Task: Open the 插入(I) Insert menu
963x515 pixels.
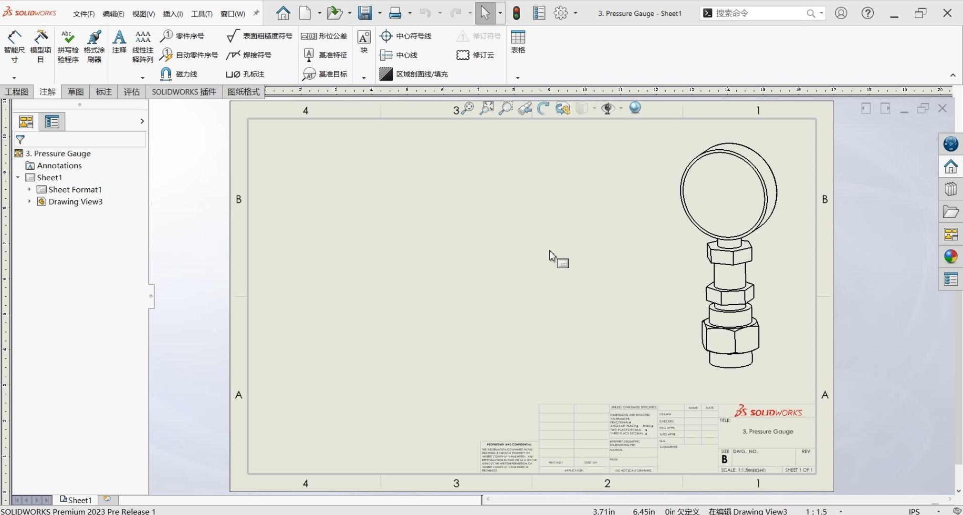Action: tap(173, 14)
